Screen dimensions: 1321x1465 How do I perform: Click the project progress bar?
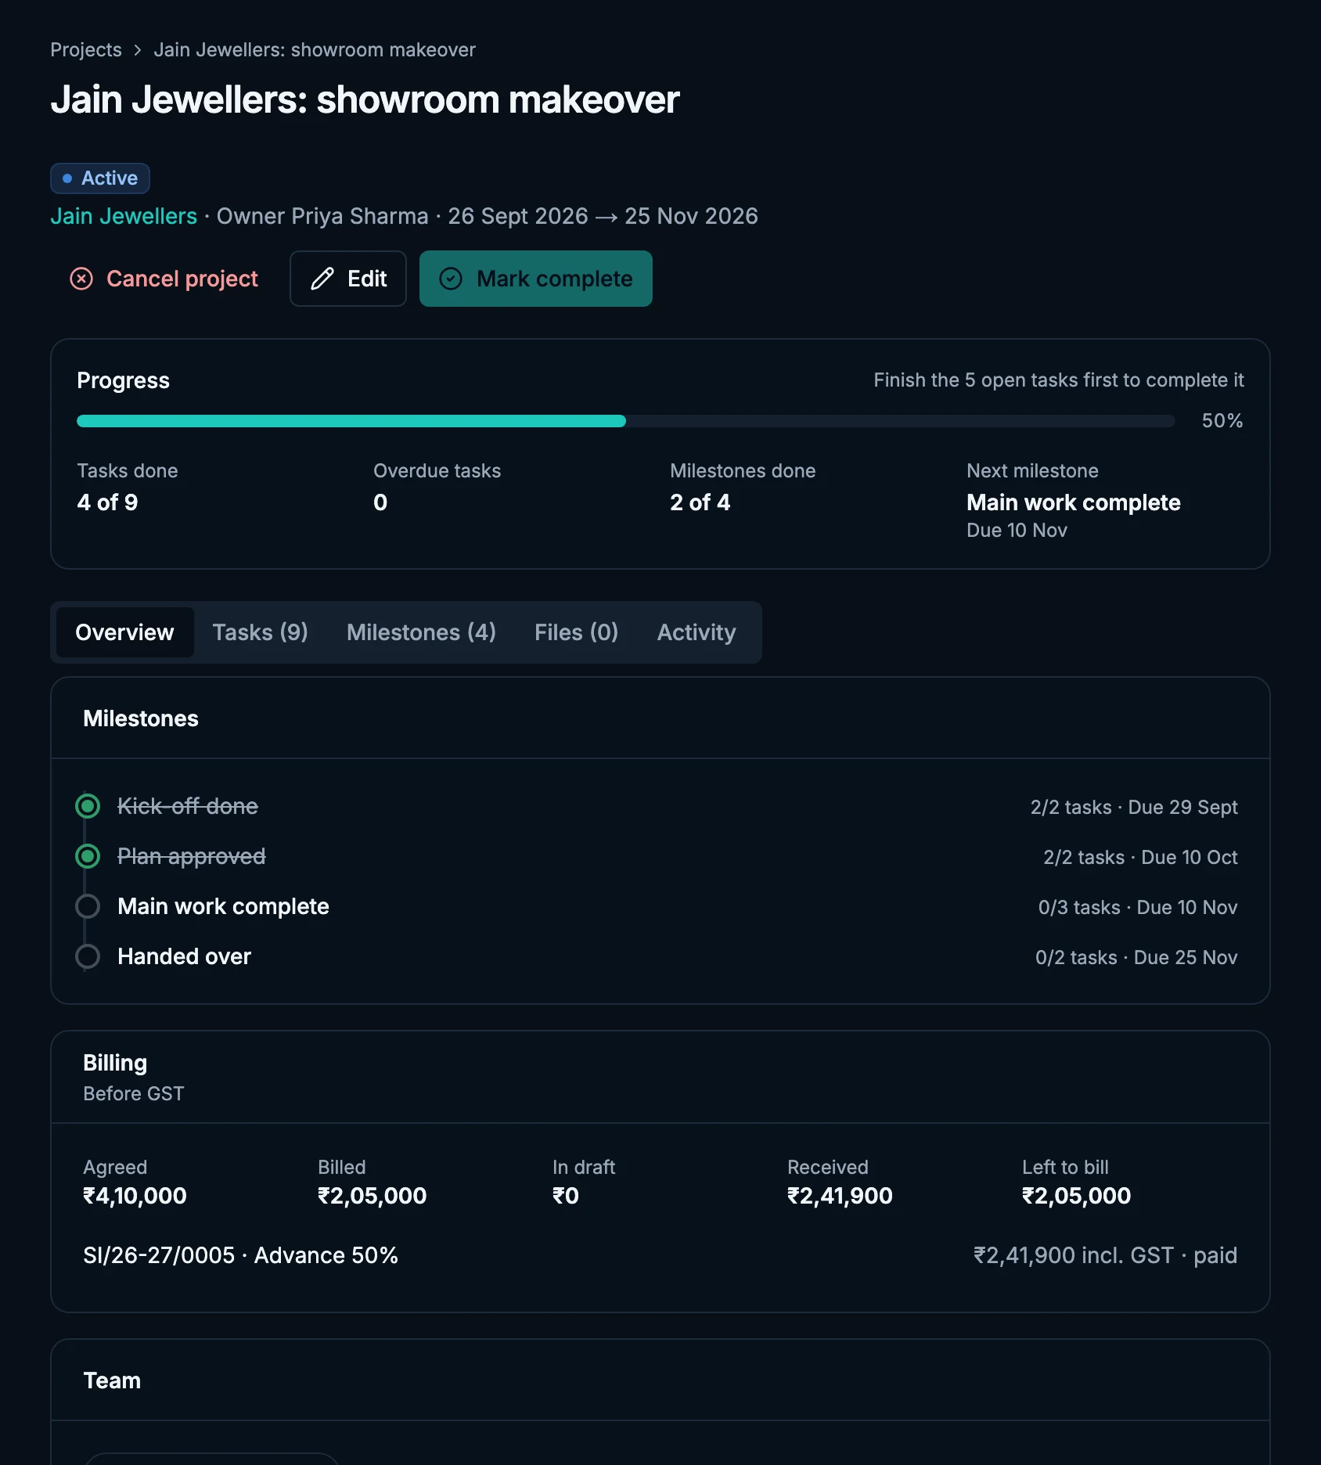pos(626,421)
